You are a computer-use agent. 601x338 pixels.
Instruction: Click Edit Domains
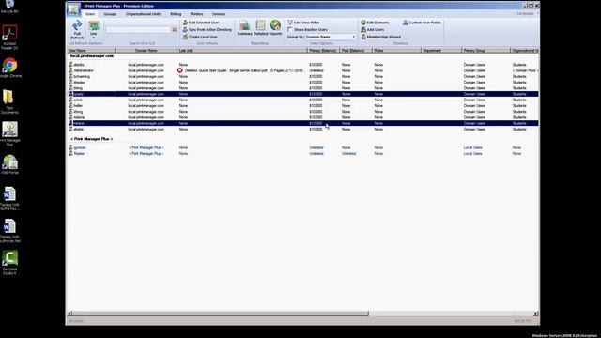tap(375, 23)
